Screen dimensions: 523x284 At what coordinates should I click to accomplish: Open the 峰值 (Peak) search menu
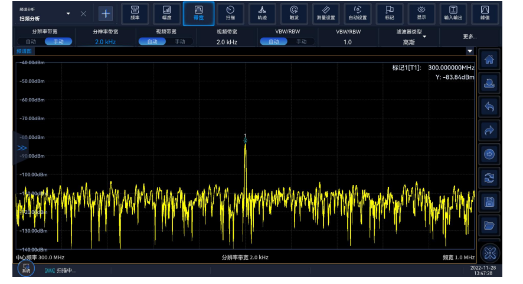pos(485,13)
